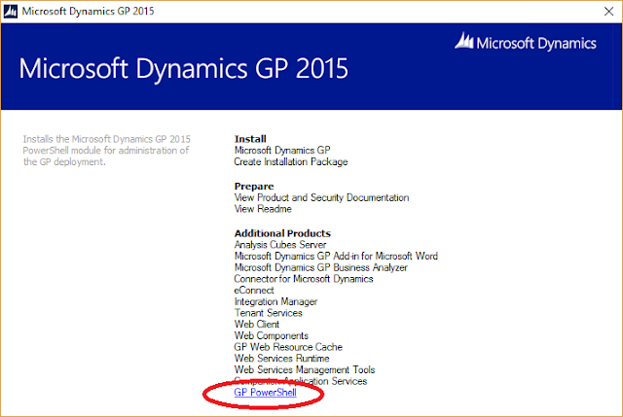The image size is (623, 417).
Task: Click the Microsoft Dynamics GP install link
Action: (282, 151)
